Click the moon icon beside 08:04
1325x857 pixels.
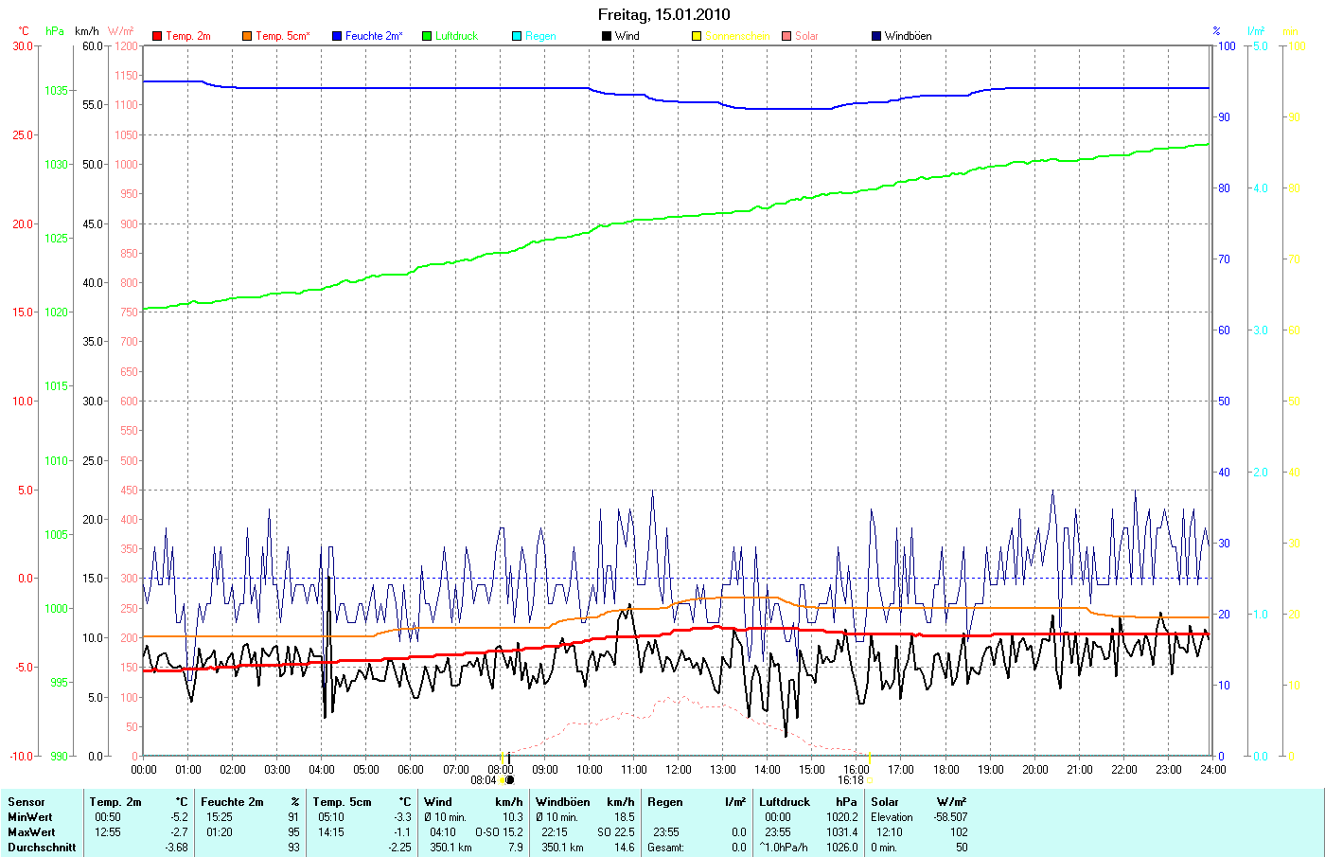(x=509, y=780)
